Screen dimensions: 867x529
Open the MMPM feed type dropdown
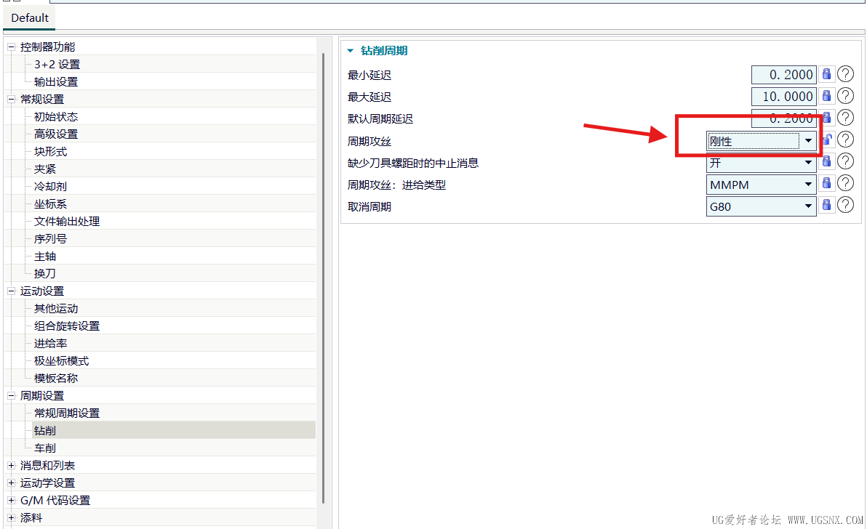click(x=762, y=185)
